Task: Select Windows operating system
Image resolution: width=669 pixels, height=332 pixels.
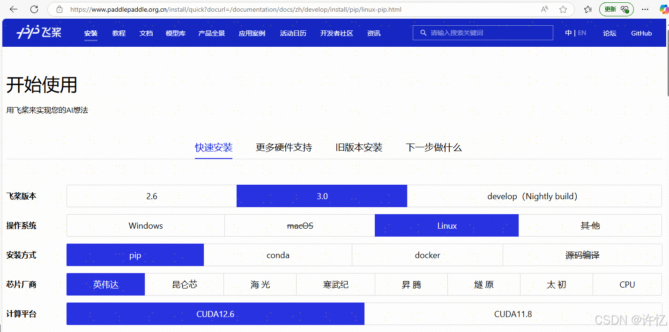Action: (146, 225)
